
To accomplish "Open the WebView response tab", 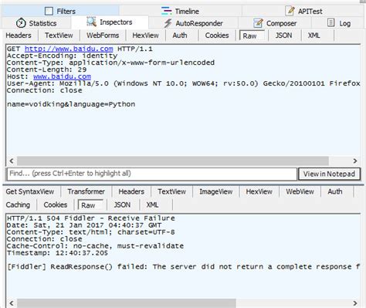I will (300, 191).
